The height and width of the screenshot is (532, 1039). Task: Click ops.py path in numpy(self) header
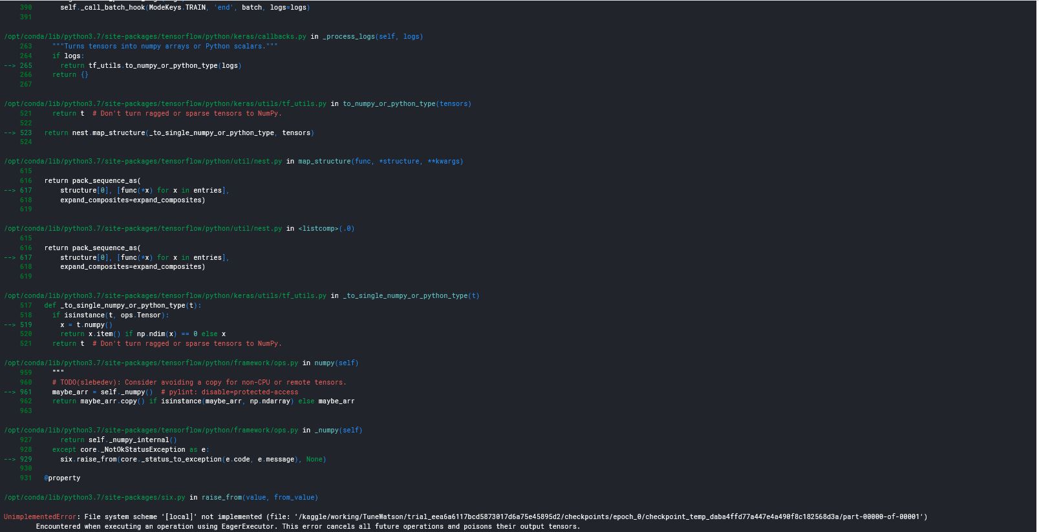[x=151, y=363]
